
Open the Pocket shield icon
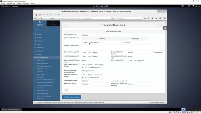pyautogui.click(x=160, y=18)
